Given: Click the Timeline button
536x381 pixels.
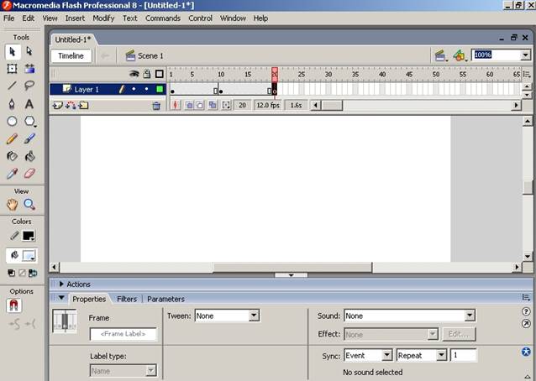Looking at the screenshot, I should (x=71, y=55).
